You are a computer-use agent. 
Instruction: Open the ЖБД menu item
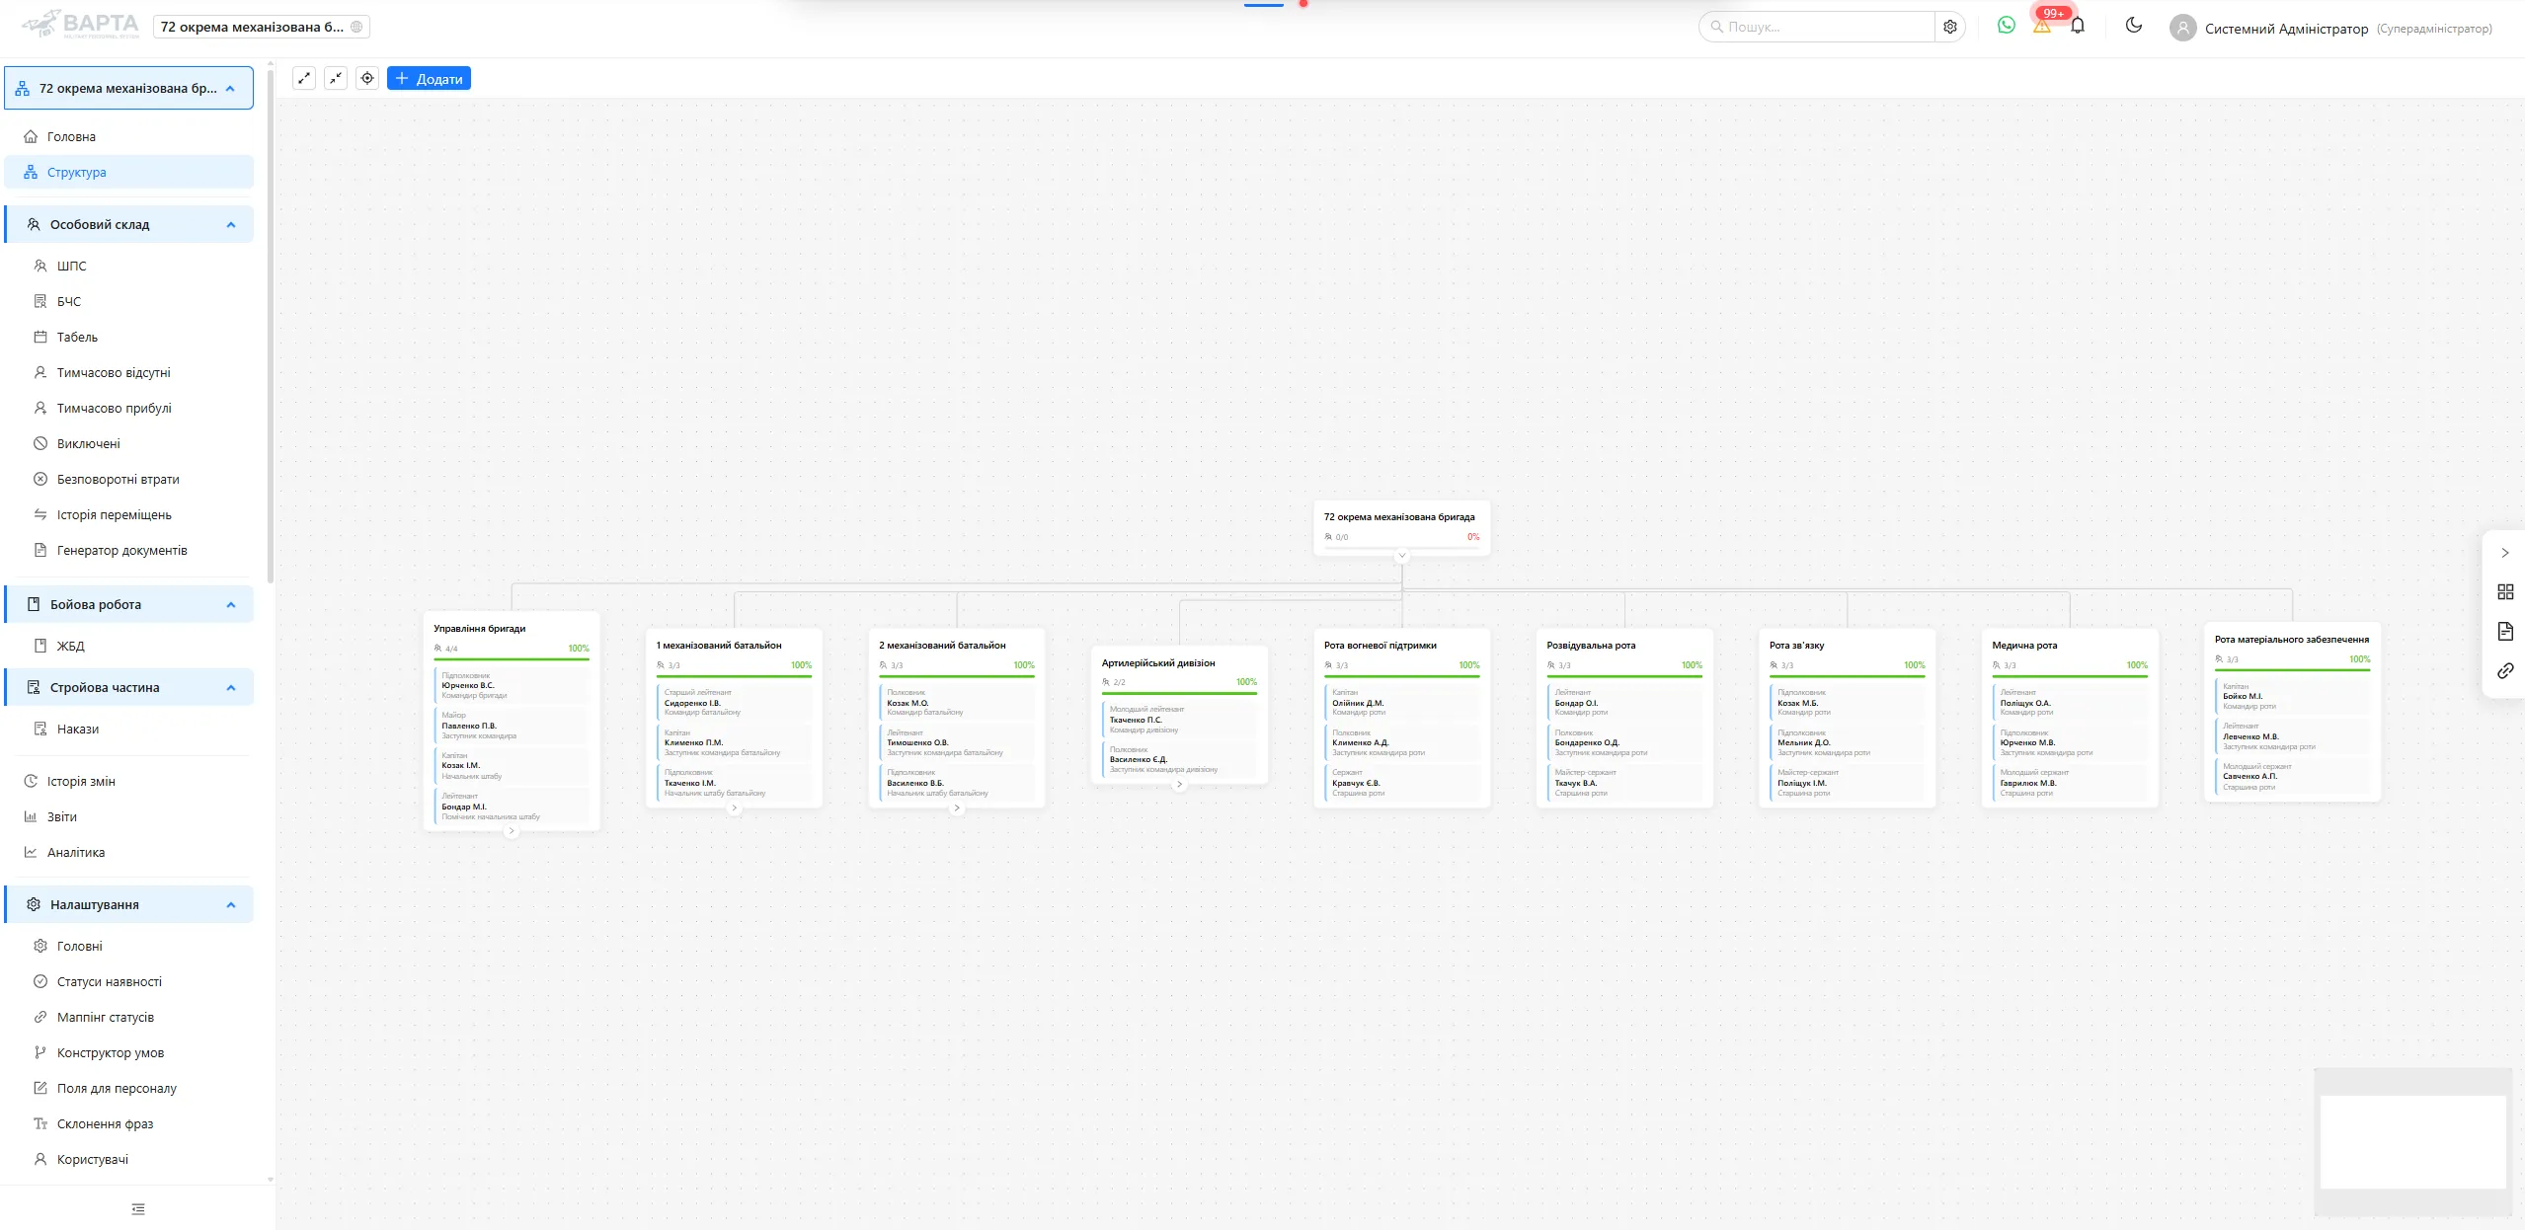click(x=69, y=646)
